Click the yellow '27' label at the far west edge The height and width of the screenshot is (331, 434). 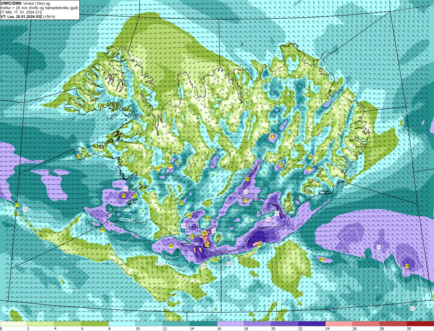coord(17,205)
